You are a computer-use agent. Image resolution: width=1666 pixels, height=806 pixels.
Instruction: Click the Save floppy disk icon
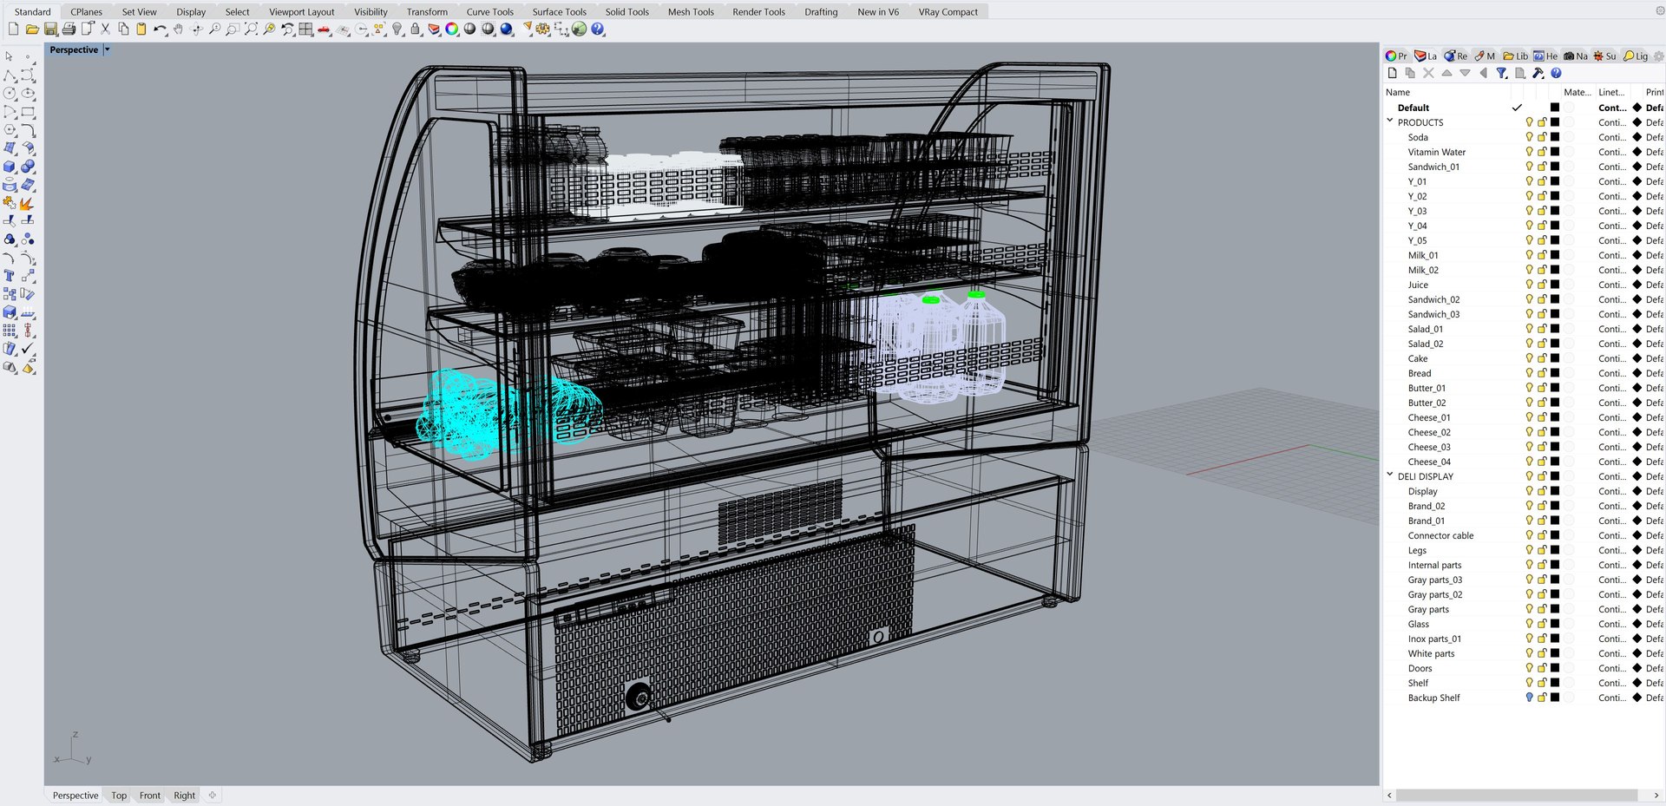point(50,29)
